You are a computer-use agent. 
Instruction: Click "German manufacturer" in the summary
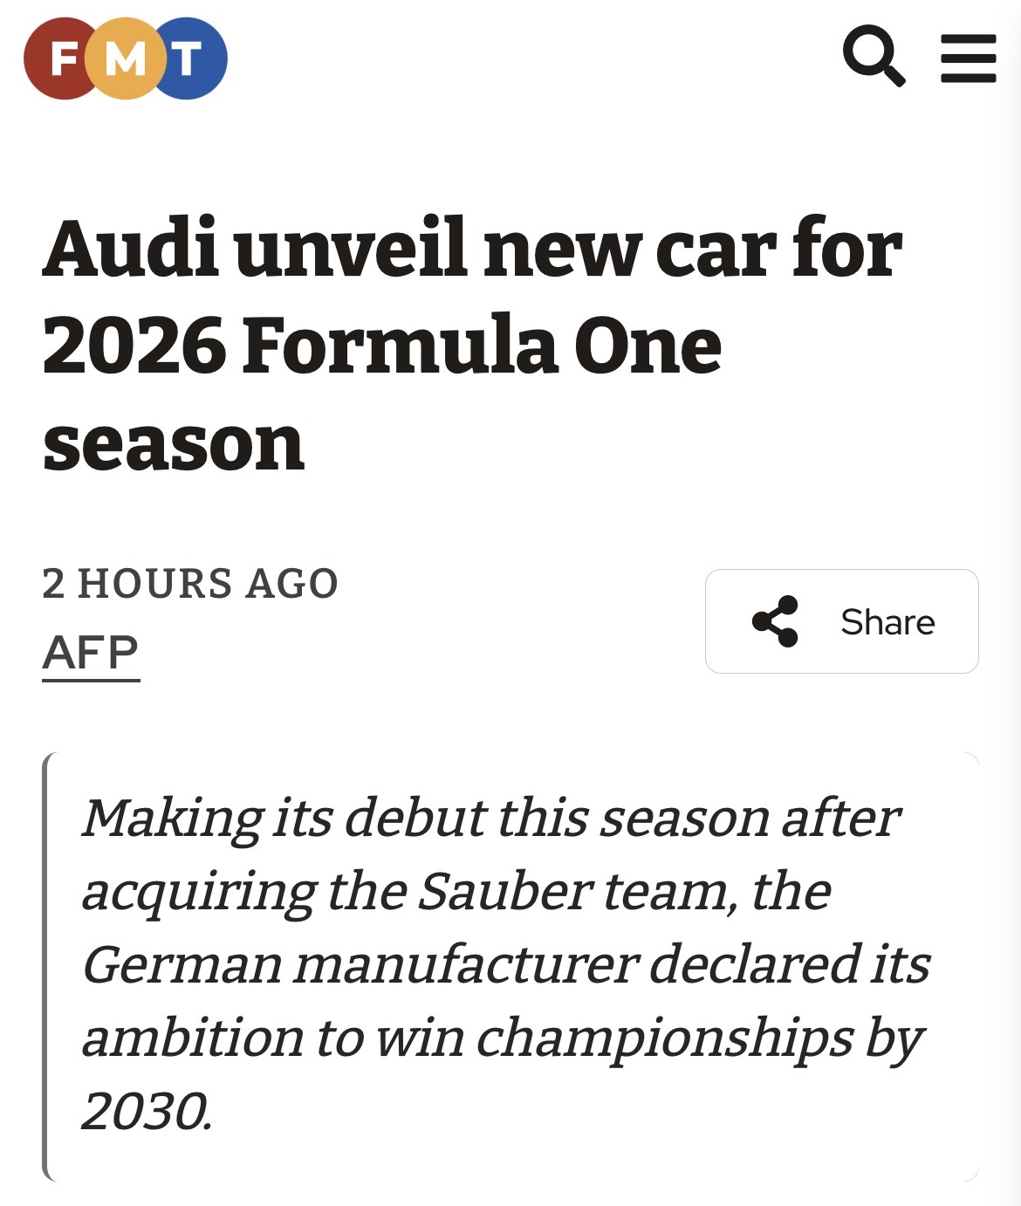(x=360, y=965)
